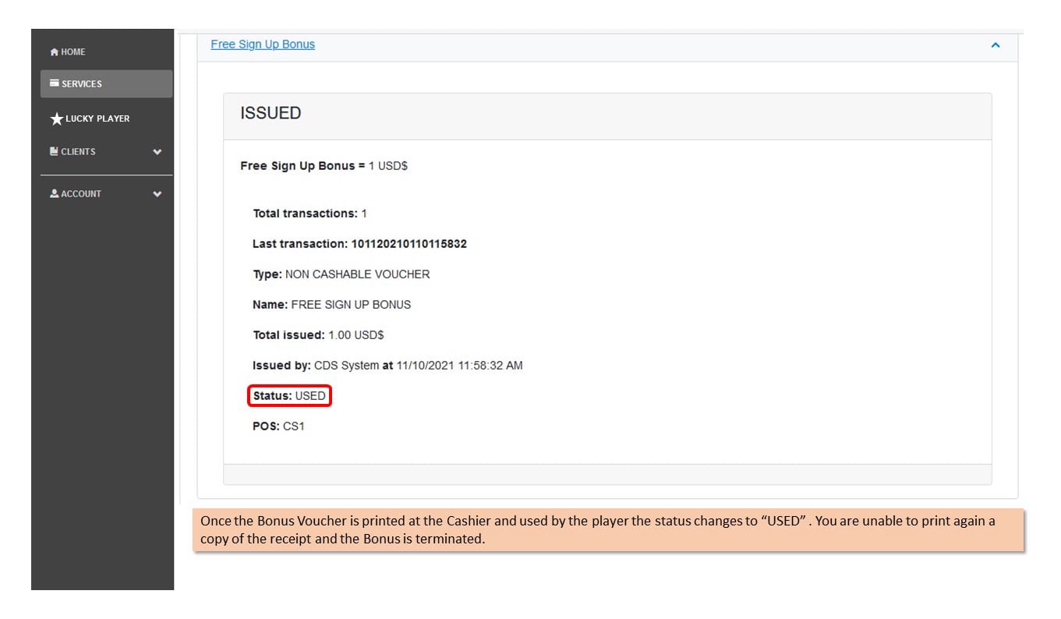Click 'Type: NON CASHABLE VOUCHER' line

pyautogui.click(x=341, y=274)
